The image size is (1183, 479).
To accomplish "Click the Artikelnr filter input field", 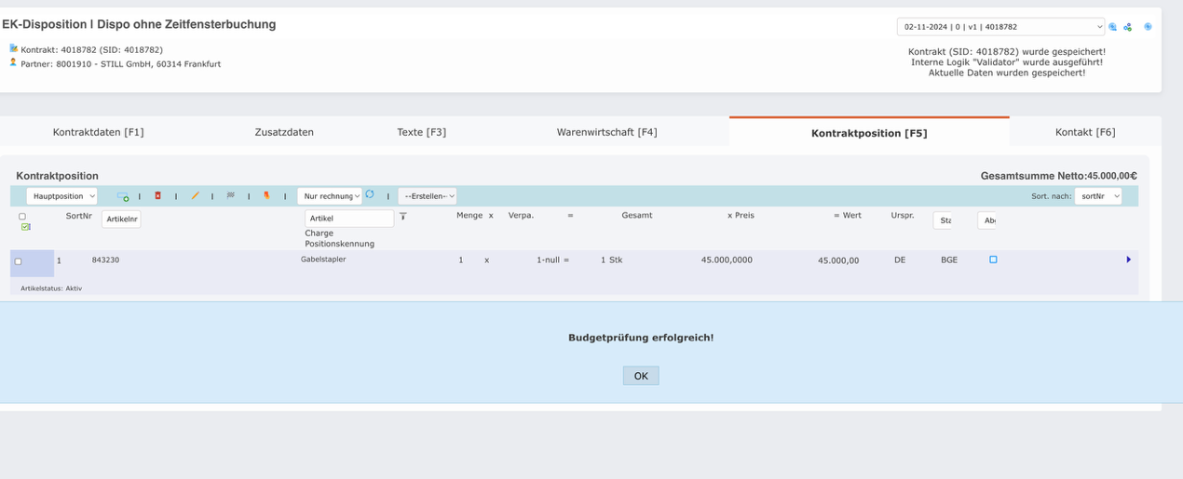I will (x=121, y=220).
